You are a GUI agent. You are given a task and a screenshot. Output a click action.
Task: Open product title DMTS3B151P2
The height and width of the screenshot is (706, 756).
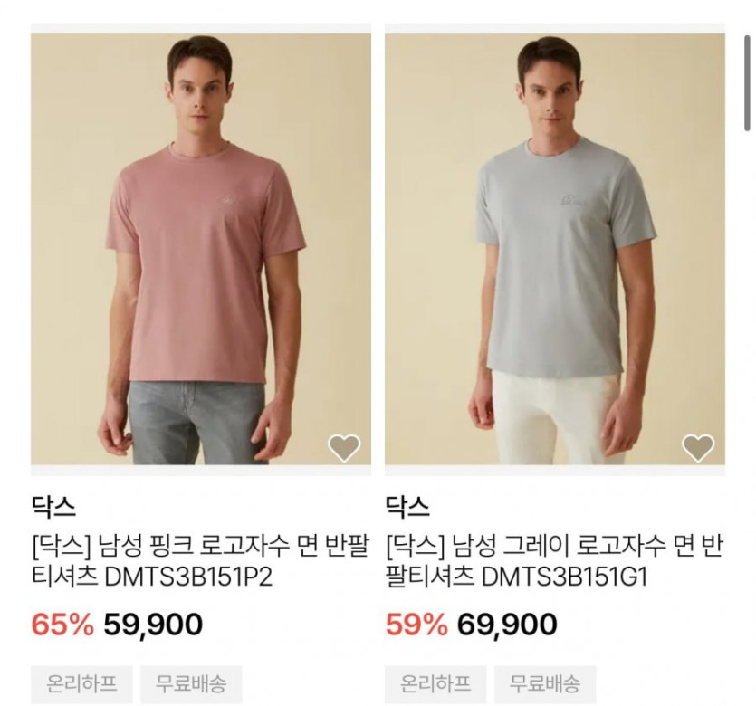click(201, 561)
